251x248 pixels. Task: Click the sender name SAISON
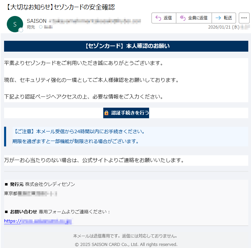click(36, 21)
